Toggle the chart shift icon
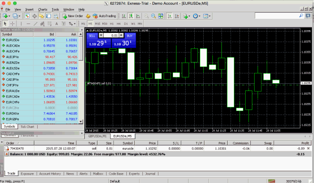The height and width of the screenshot is (183, 314). (177, 16)
